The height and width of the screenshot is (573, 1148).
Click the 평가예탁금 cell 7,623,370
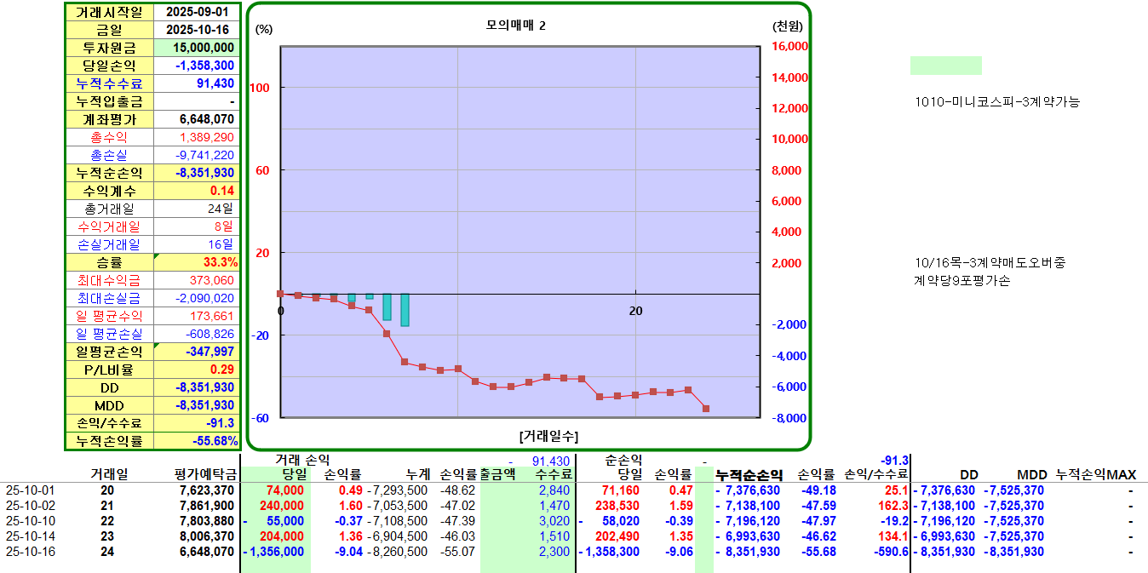tap(206, 490)
